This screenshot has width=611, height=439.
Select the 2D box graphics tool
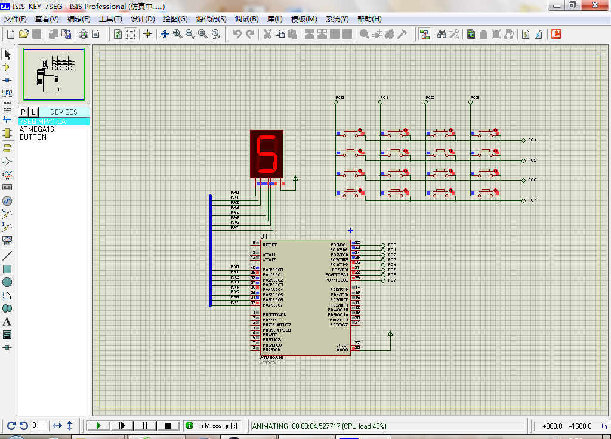[x=7, y=269]
